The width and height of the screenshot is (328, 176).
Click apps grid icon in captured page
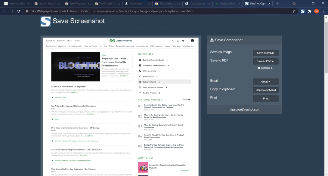pos(178,41)
